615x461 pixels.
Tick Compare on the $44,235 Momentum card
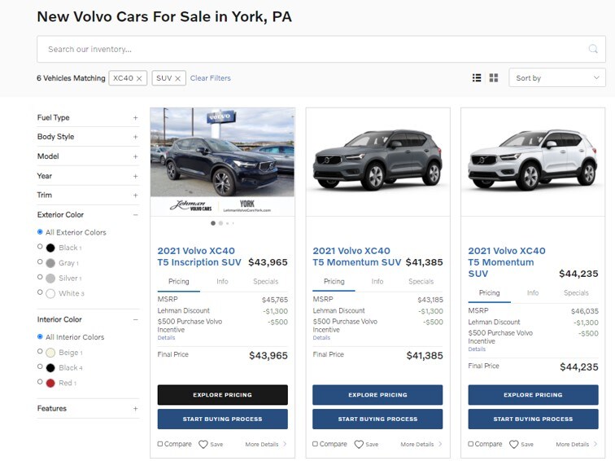[x=470, y=444]
